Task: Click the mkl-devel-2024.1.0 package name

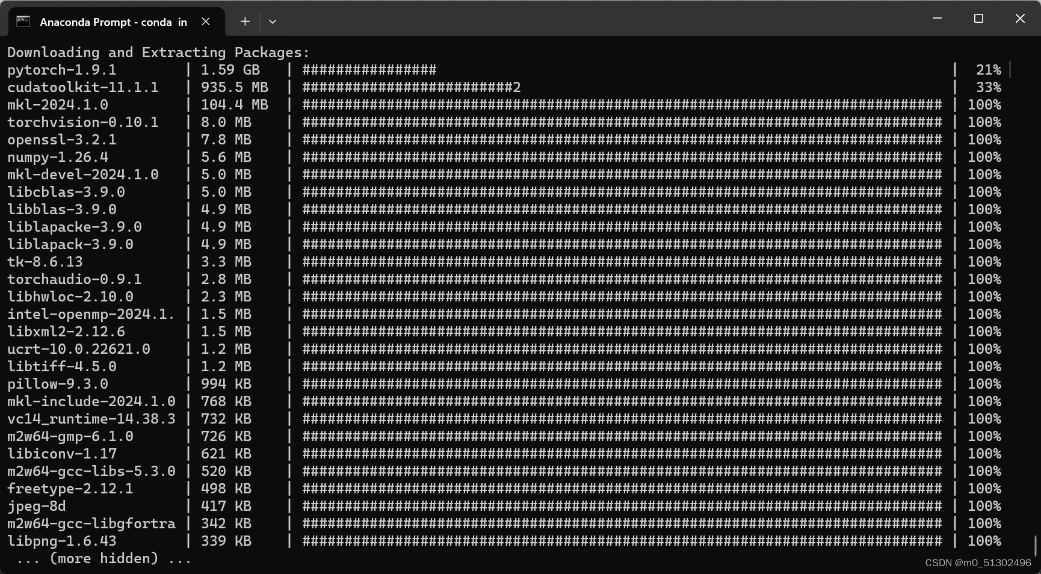Action: (x=83, y=174)
